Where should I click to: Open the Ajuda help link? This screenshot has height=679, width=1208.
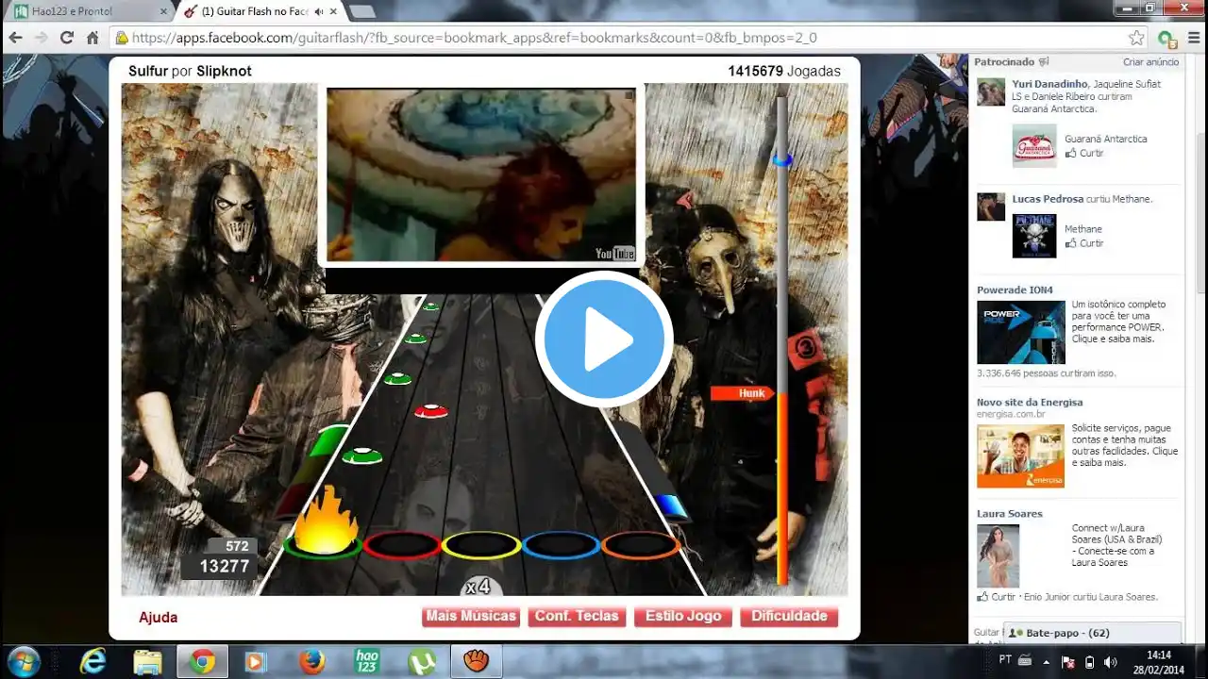[x=159, y=618]
